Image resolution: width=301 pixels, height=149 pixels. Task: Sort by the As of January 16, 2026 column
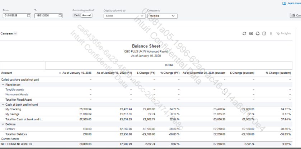75,73
